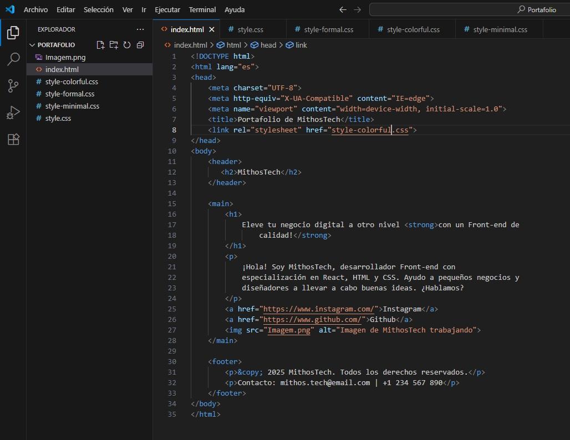Open the Explorer view in activity bar
Image resolution: width=570 pixels, height=440 pixels.
pos(13,33)
